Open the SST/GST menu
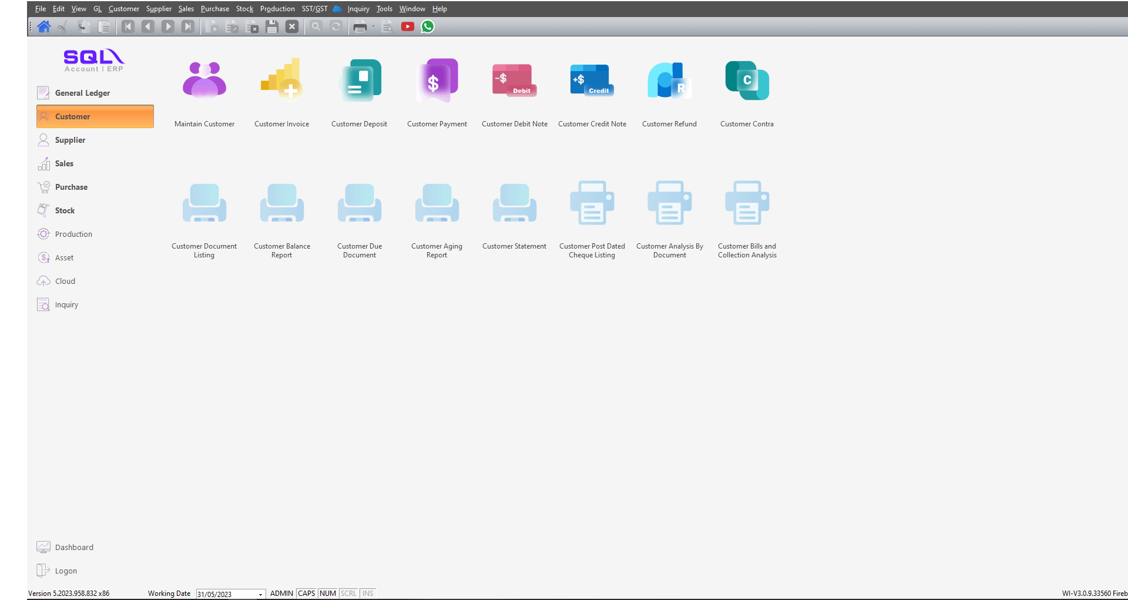 (x=314, y=9)
